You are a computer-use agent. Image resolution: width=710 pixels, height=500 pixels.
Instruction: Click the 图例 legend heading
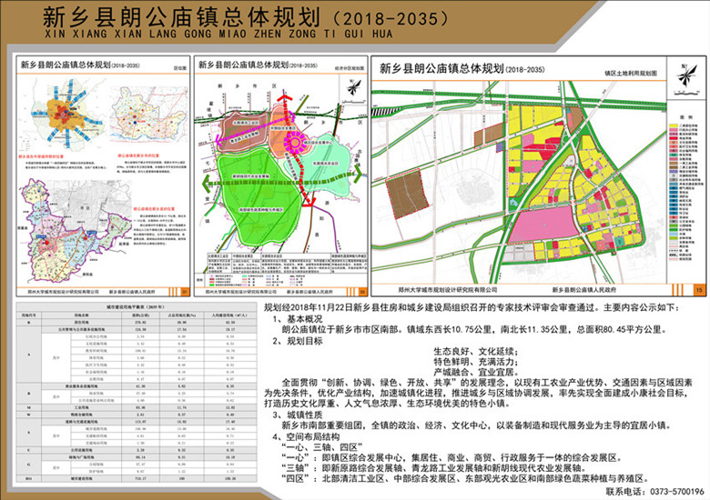[686, 117]
